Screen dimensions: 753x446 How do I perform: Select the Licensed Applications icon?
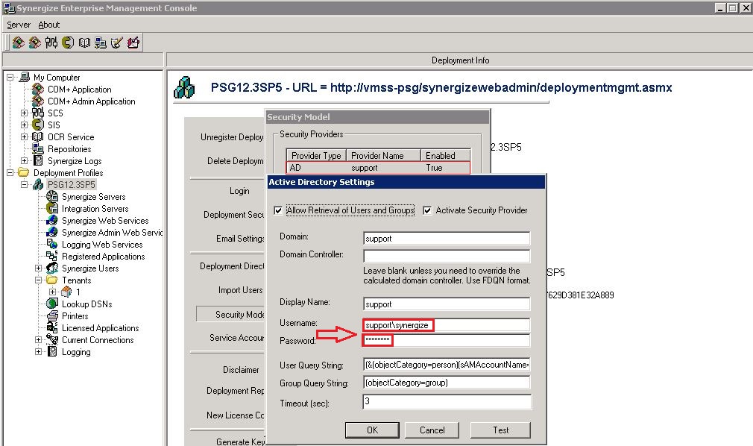click(52, 327)
